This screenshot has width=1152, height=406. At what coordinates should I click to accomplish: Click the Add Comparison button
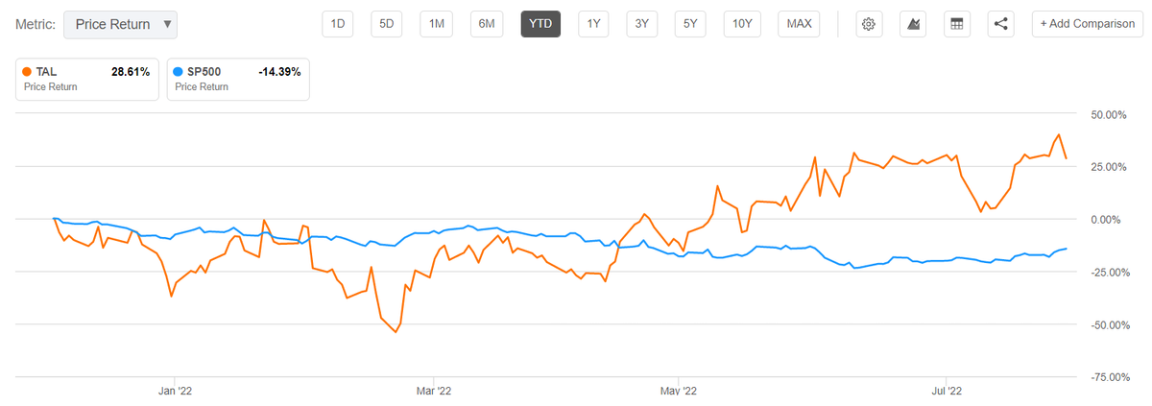[1087, 24]
